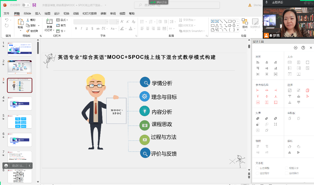
Task: Pick the font color (A) swatch
Action: point(131,28)
